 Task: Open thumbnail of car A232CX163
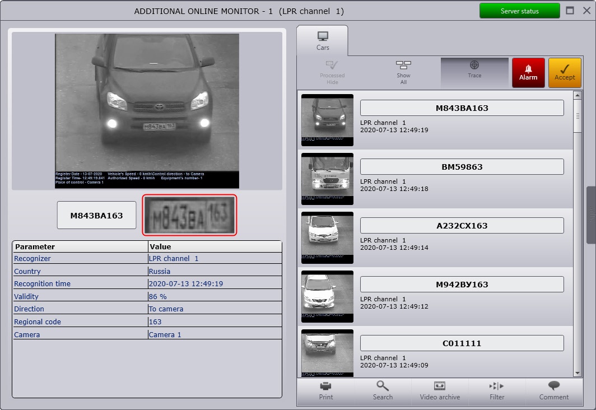click(327, 237)
